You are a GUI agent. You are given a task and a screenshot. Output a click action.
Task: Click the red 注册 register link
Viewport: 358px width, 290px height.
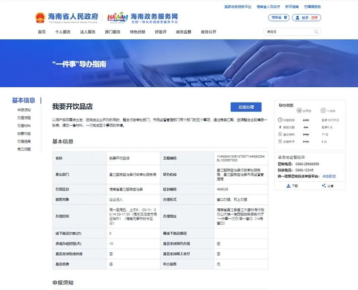click(x=314, y=17)
